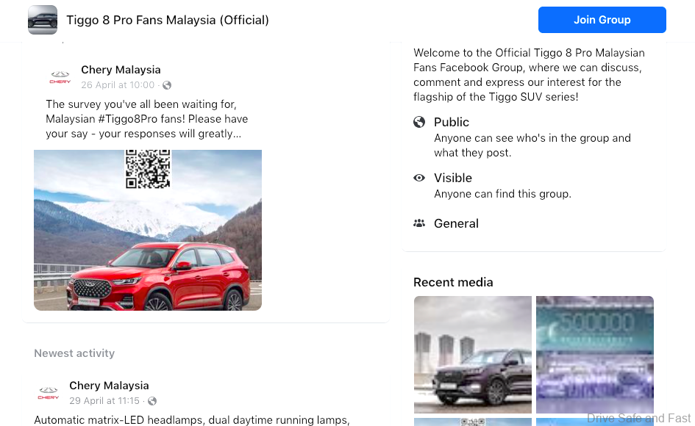Screen dimensions: 695x426
Task: Open the group cover thumbnail in header
Action: coord(43,20)
